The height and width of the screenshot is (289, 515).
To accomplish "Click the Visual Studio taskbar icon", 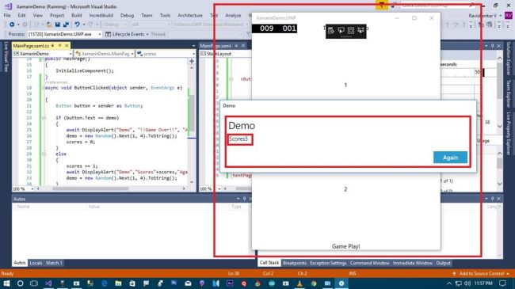I will pyautogui.click(x=48, y=283).
